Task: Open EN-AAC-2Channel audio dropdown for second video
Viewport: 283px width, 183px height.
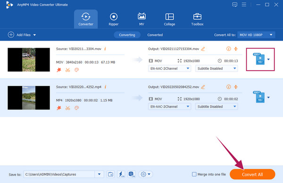Action: click(169, 107)
